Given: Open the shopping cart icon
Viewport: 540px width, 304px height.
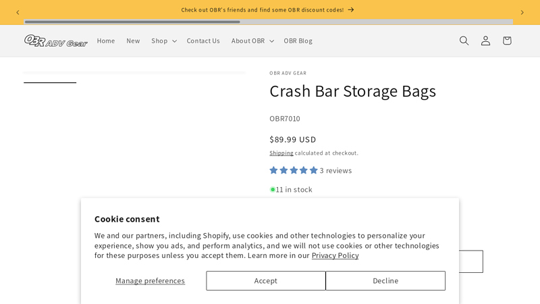Looking at the screenshot, I should click(x=507, y=41).
